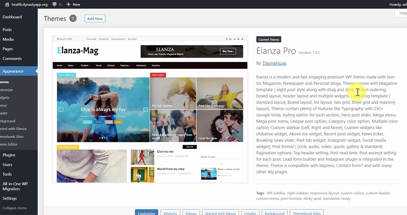The image size is (407, 215).
Task: Click the Widgets button below theme details
Action: 170,212
